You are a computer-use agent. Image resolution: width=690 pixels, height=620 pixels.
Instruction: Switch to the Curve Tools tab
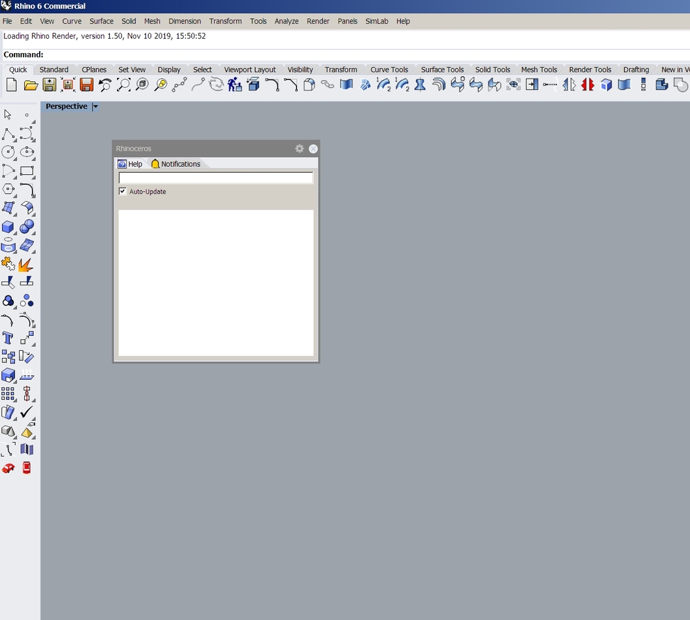(x=389, y=69)
